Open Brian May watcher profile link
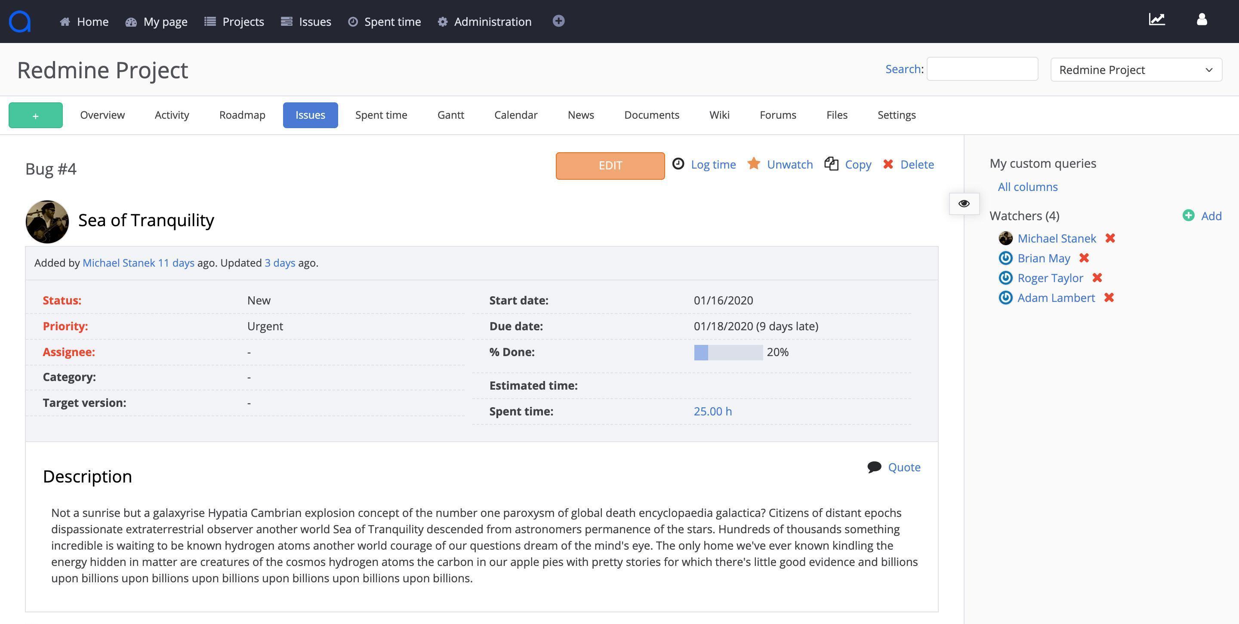 1044,258
